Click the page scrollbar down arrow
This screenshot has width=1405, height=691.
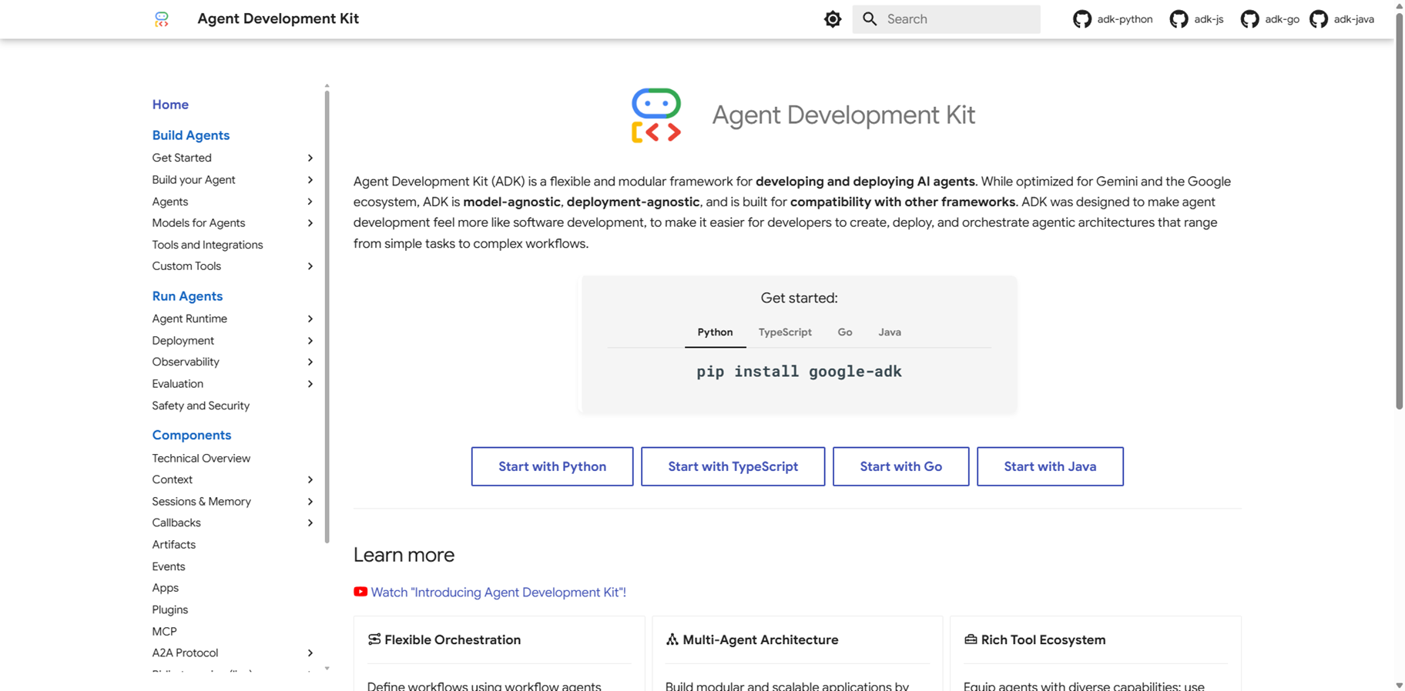(1399, 685)
